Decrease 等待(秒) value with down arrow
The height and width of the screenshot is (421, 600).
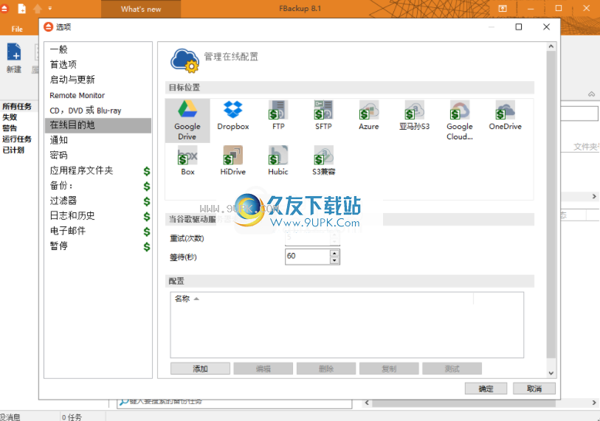(334, 260)
